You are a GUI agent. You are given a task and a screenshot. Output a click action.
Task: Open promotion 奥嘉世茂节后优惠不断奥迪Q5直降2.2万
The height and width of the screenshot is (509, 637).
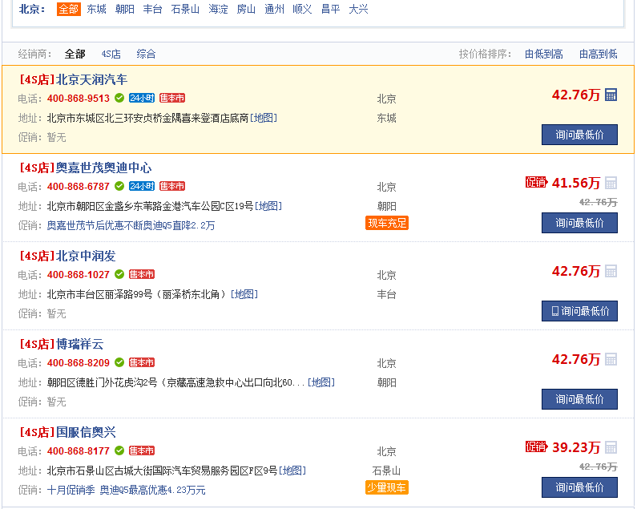click(131, 225)
